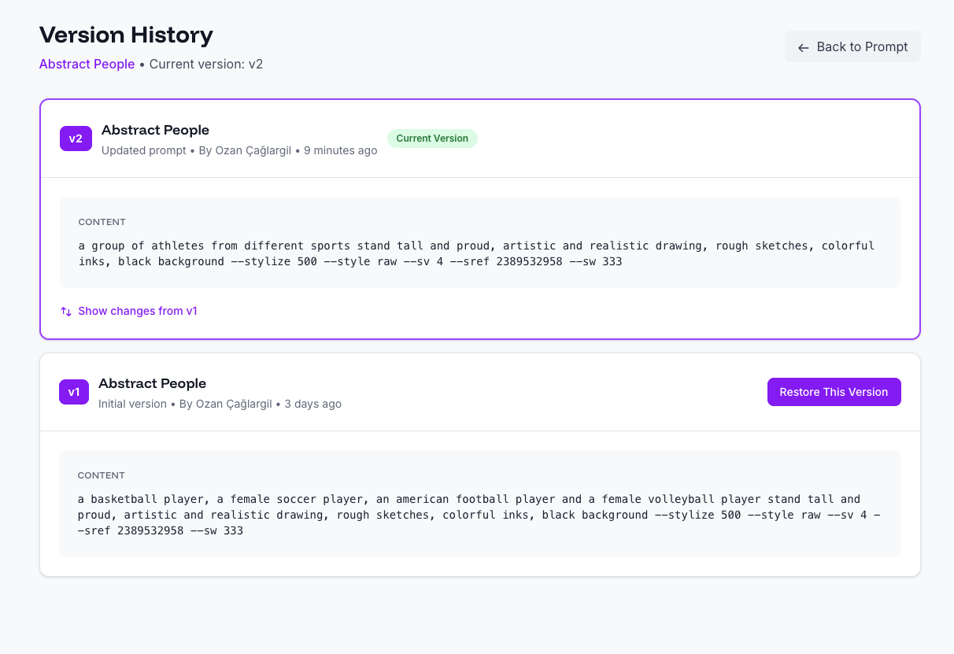The width and height of the screenshot is (954, 654).
Task: Click the purple v1 version badge
Action: coord(74,391)
